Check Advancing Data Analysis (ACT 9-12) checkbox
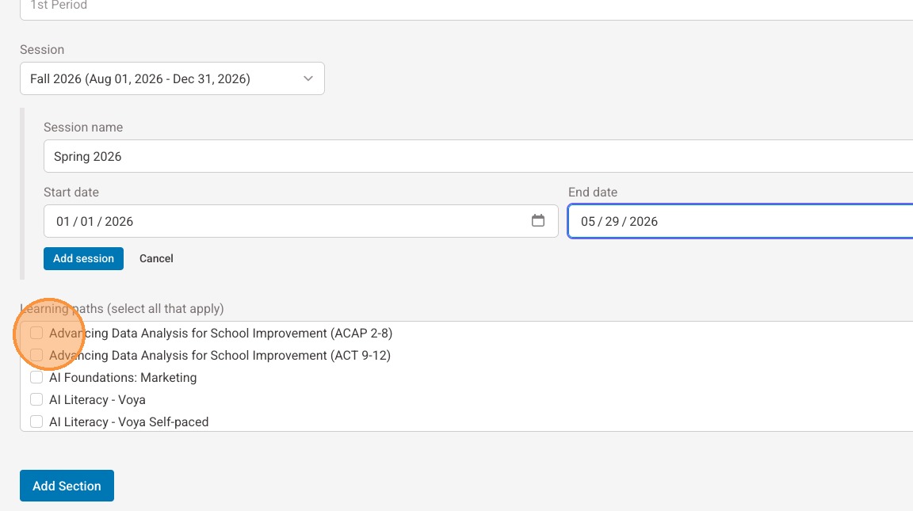This screenshot has width=913, height=511. (x=36, y=356)
